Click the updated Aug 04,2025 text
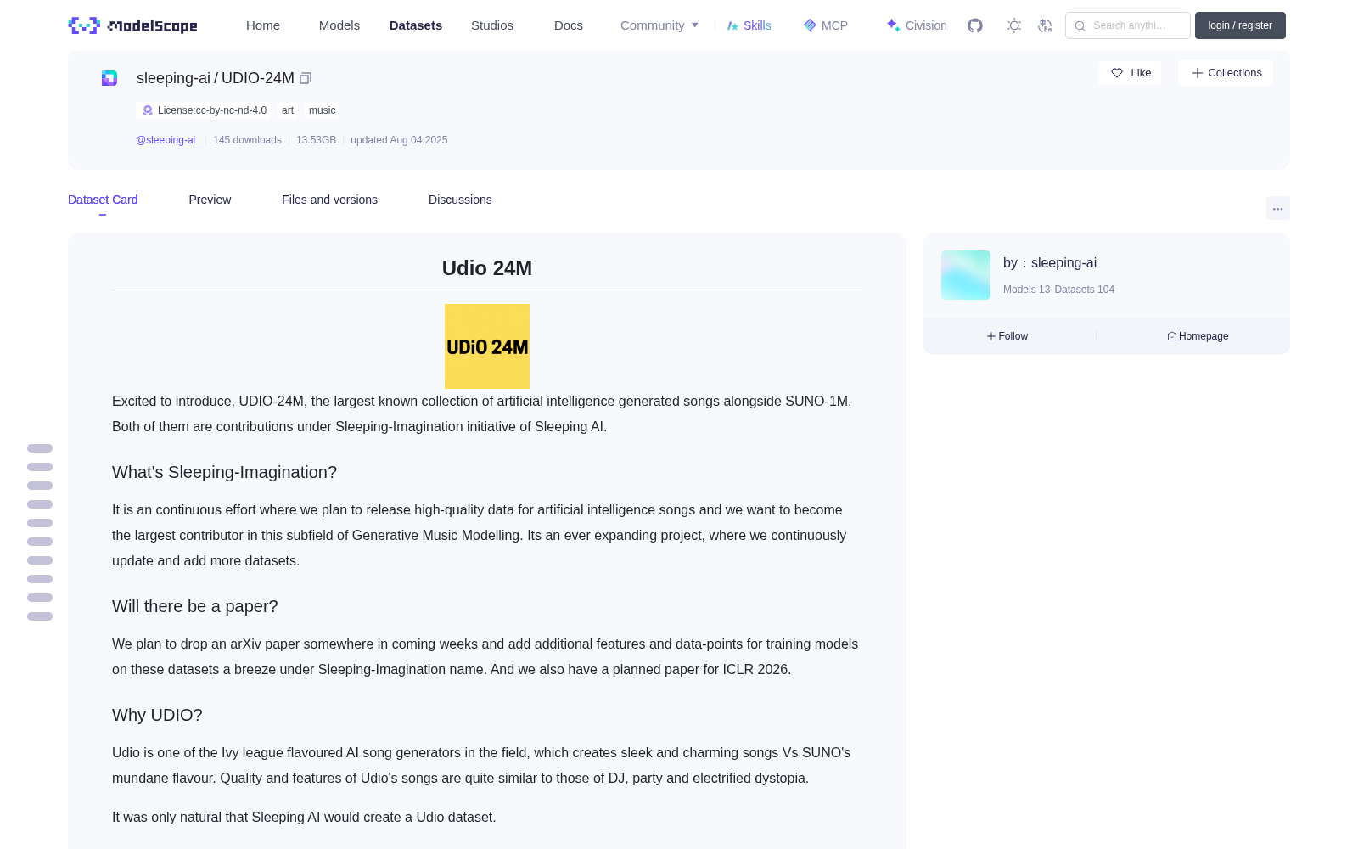This screenshot has width=1358, height=849. tap(399, 140)
